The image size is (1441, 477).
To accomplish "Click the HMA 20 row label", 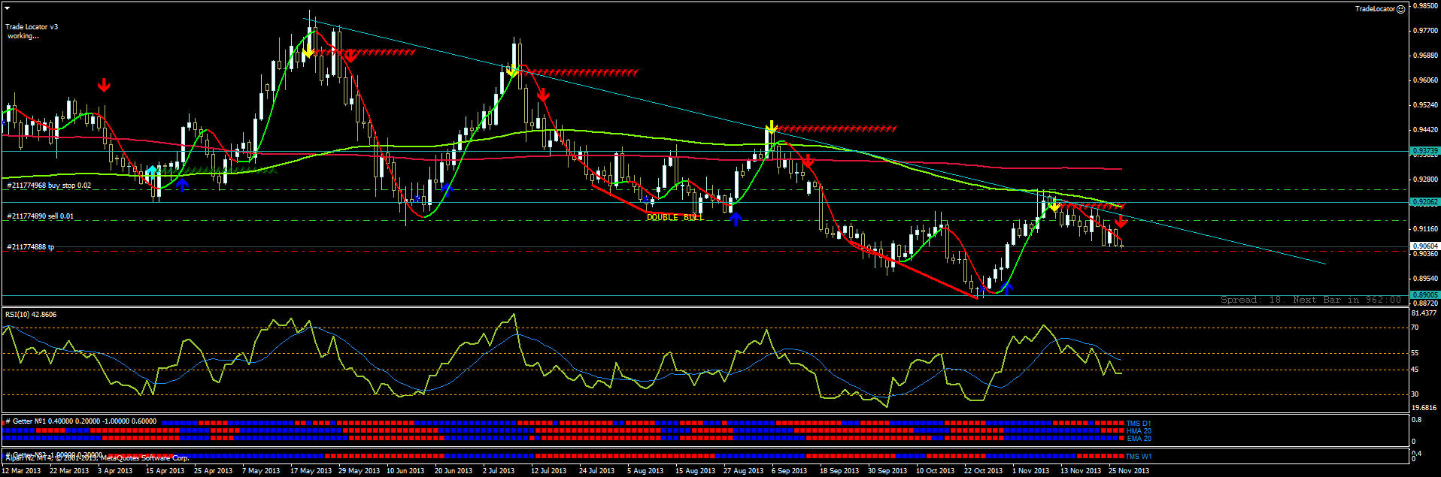I will tap(1139, 431).
